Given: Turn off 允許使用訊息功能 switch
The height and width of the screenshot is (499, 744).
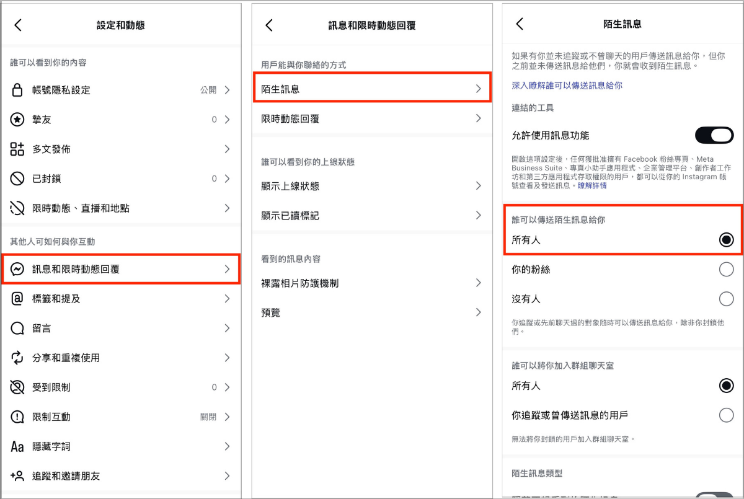Looking at the screenshot, I should [x=714, y=135].
